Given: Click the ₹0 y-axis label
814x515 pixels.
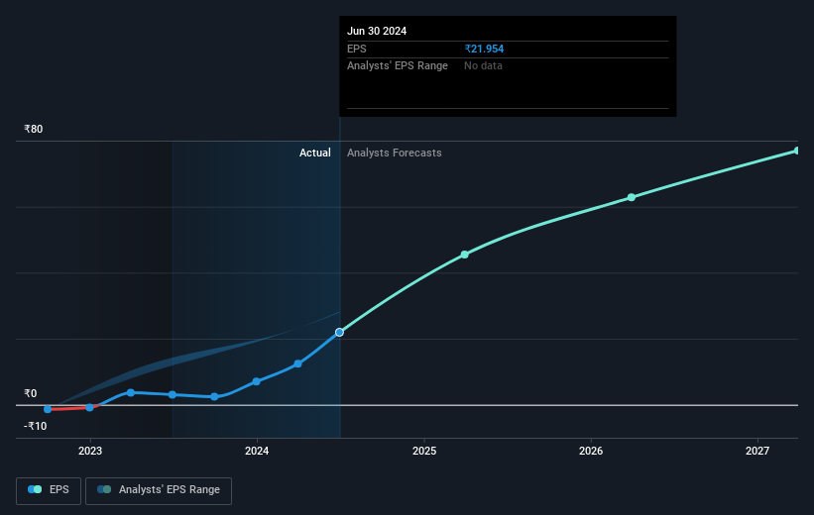Looking at the screenshot, I should pos(30,393).
